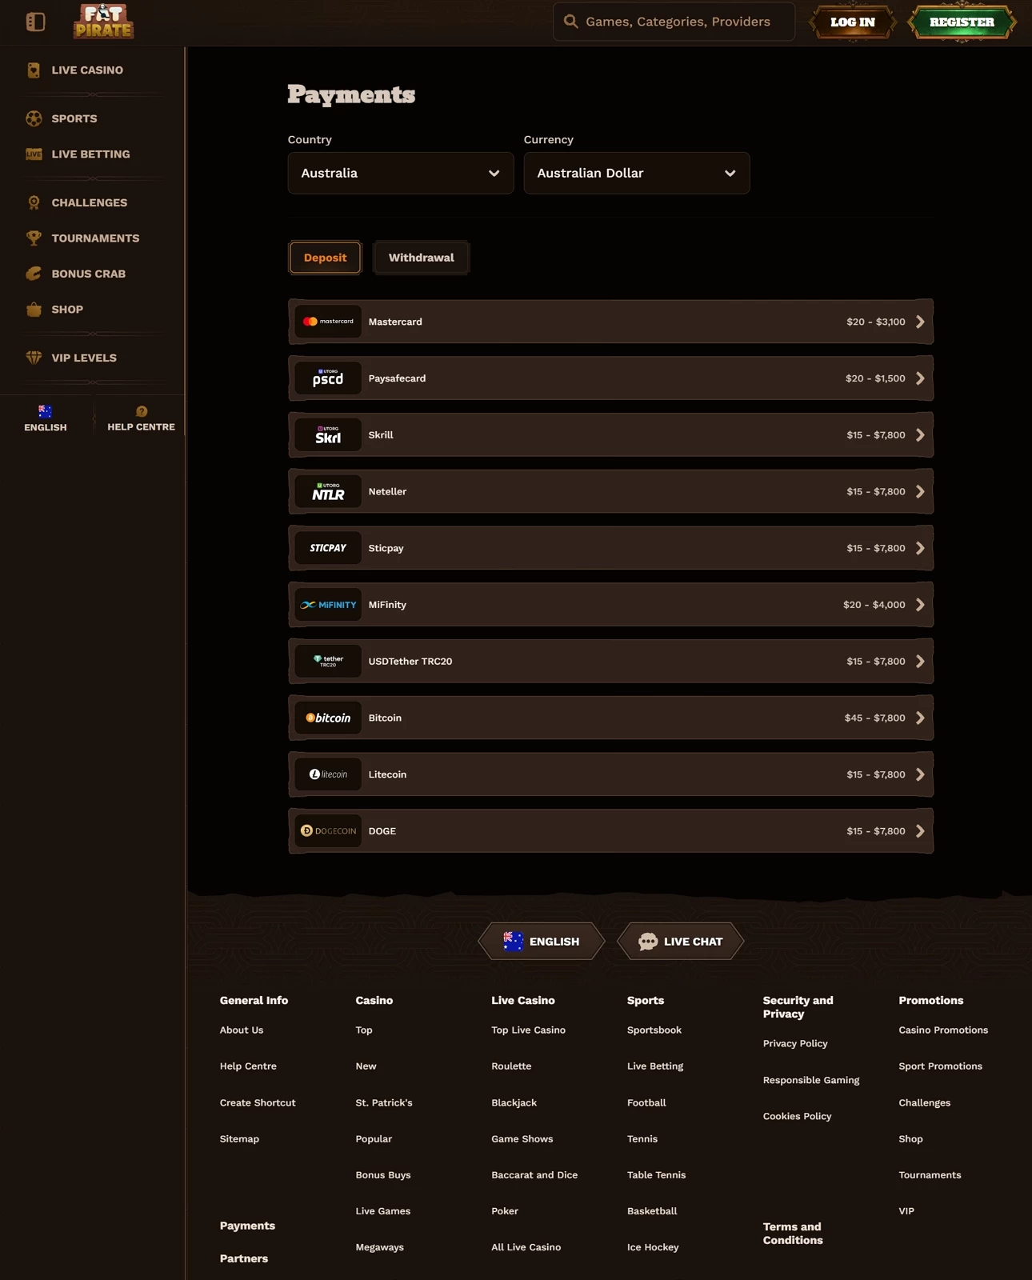Viewport: 1032px width, 1280px height.
Task: Expand Mastercard row chevron
Action: (920, 322)
